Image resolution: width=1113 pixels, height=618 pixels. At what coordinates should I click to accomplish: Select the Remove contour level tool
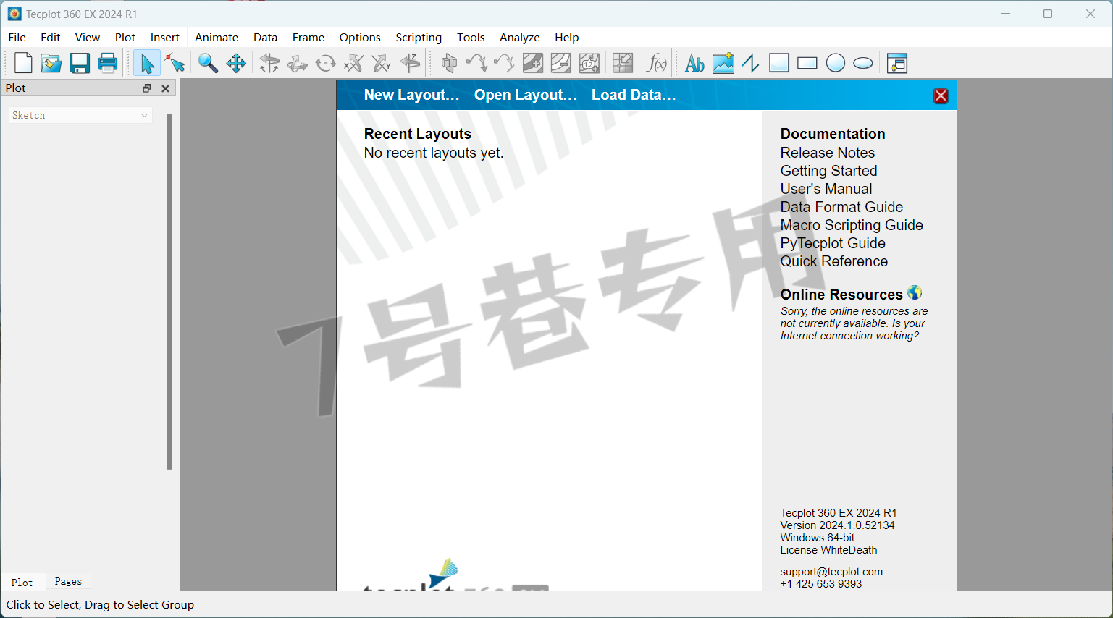tap(561, 64)
